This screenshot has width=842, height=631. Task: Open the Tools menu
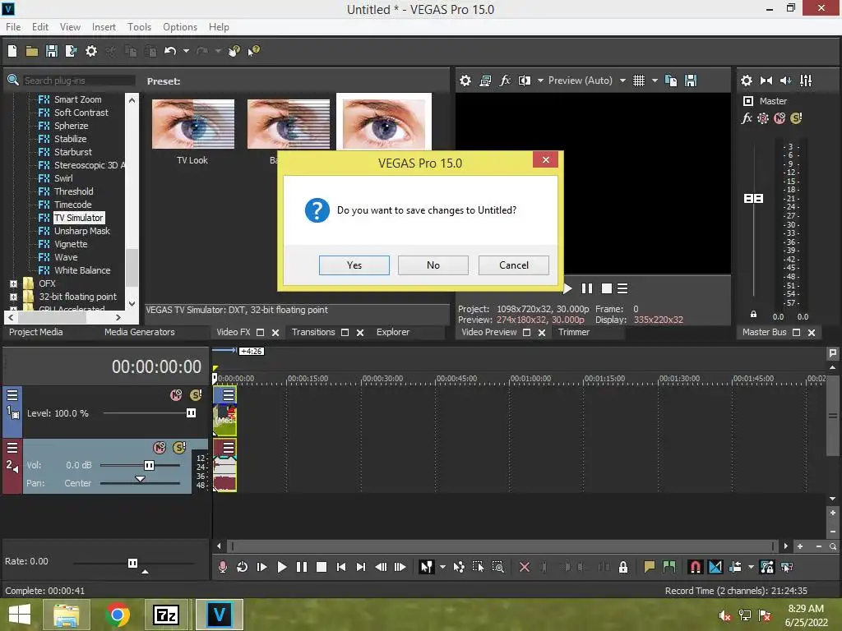click(x=139, y=27)
